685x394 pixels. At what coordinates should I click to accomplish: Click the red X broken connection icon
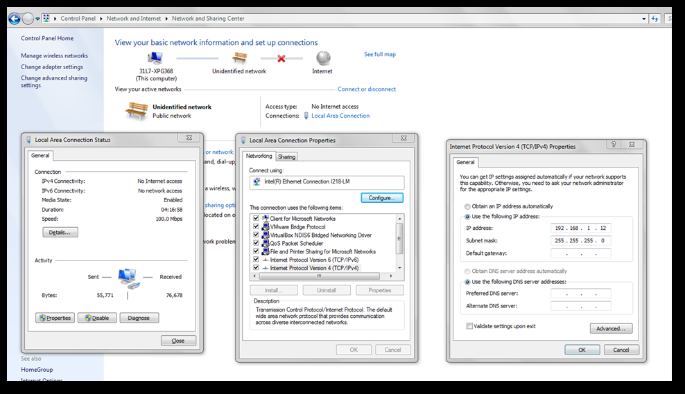(281, 59)
